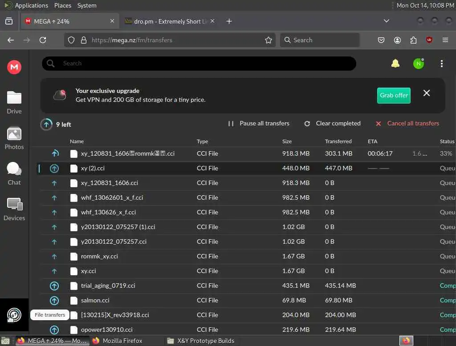Viewport: 456px width, 346px height.
Task: Select y20130122_075257 (1).cci file
Action: 118,227
